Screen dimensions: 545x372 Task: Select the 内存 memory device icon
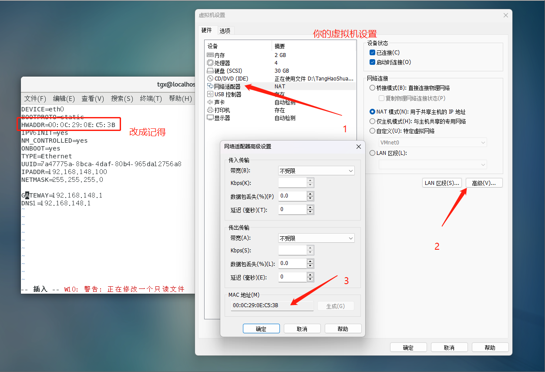tap(210, 55)
